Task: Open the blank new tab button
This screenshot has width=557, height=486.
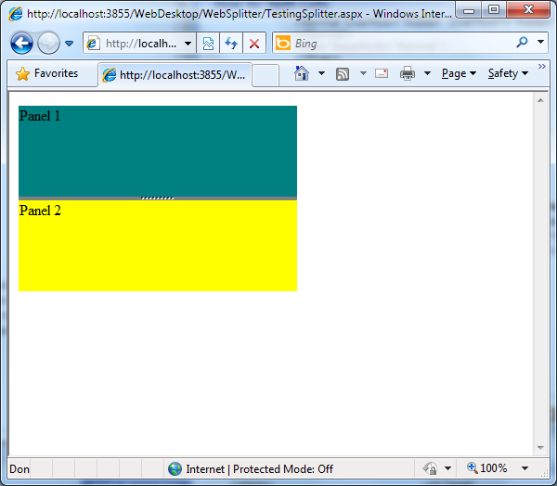Action: [x=266, y=74]
